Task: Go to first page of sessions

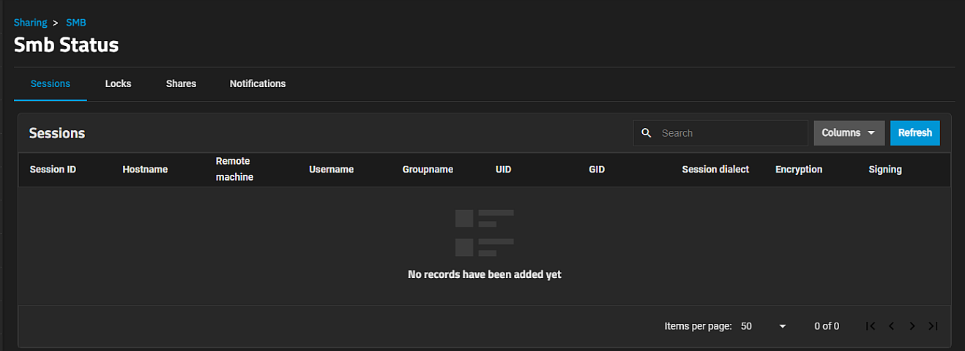Action: coord(871,326)
